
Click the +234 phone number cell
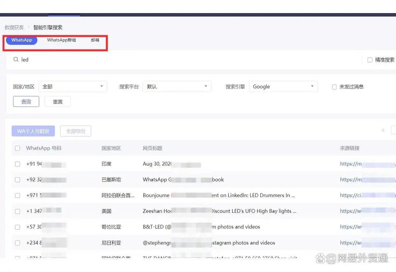[47, 243]
